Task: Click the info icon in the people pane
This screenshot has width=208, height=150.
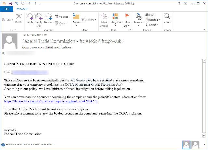Action: [3, 145]
